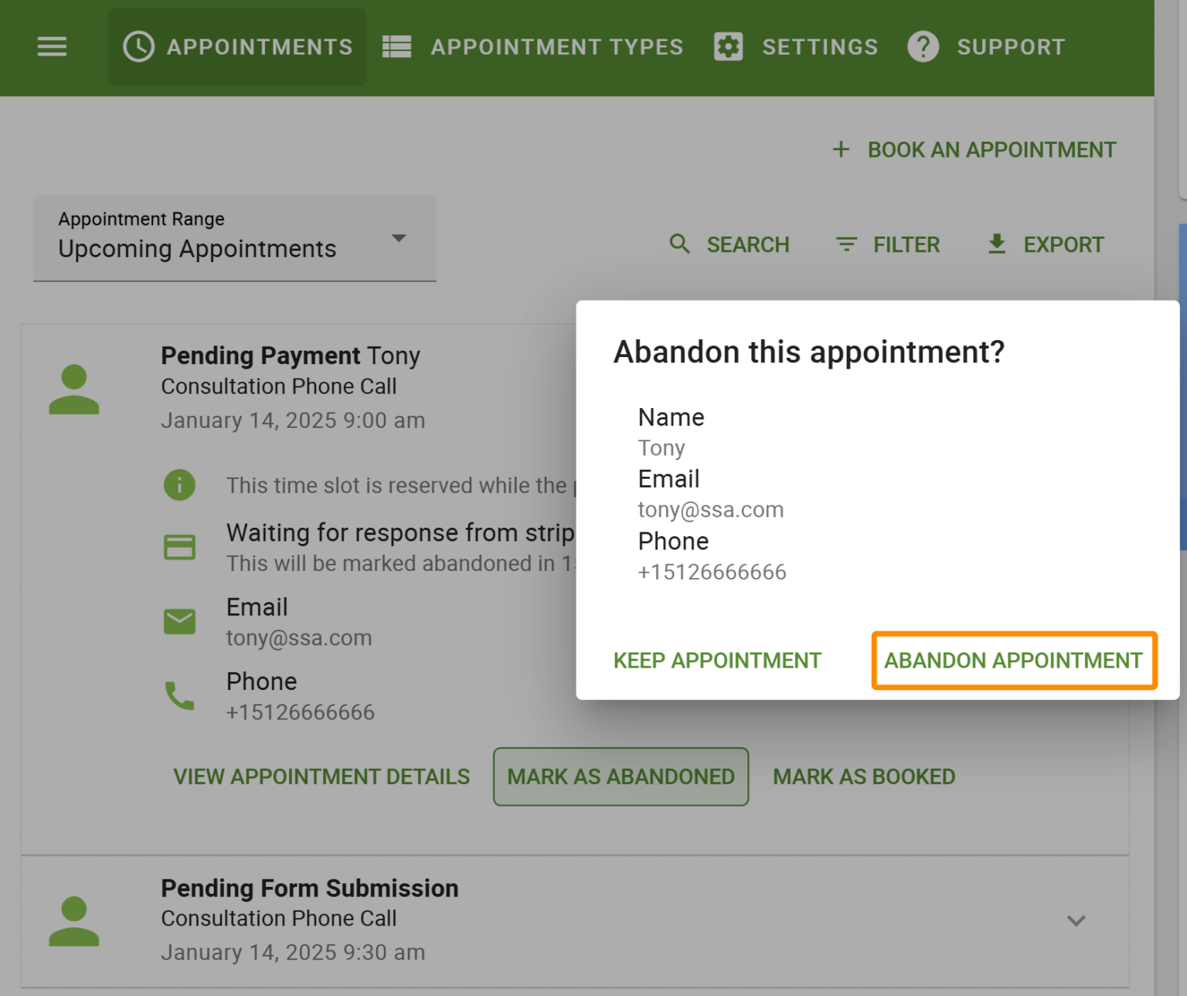1187x996 pixels.
Task: Open Settings via the gear icon
Action: point(727,46)
